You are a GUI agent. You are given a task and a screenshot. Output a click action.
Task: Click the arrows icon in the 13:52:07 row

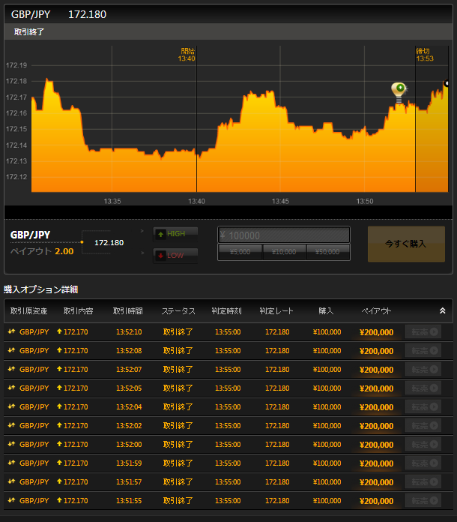pos(12,368)
